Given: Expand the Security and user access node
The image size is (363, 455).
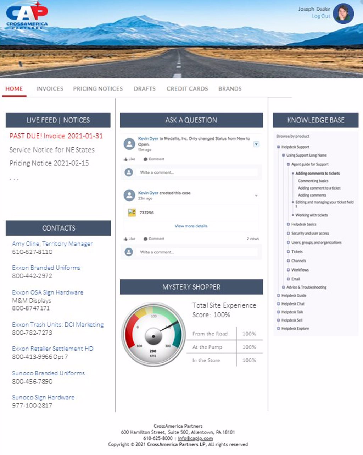Looking at the screenshot, I should click(x=289, y=234).
